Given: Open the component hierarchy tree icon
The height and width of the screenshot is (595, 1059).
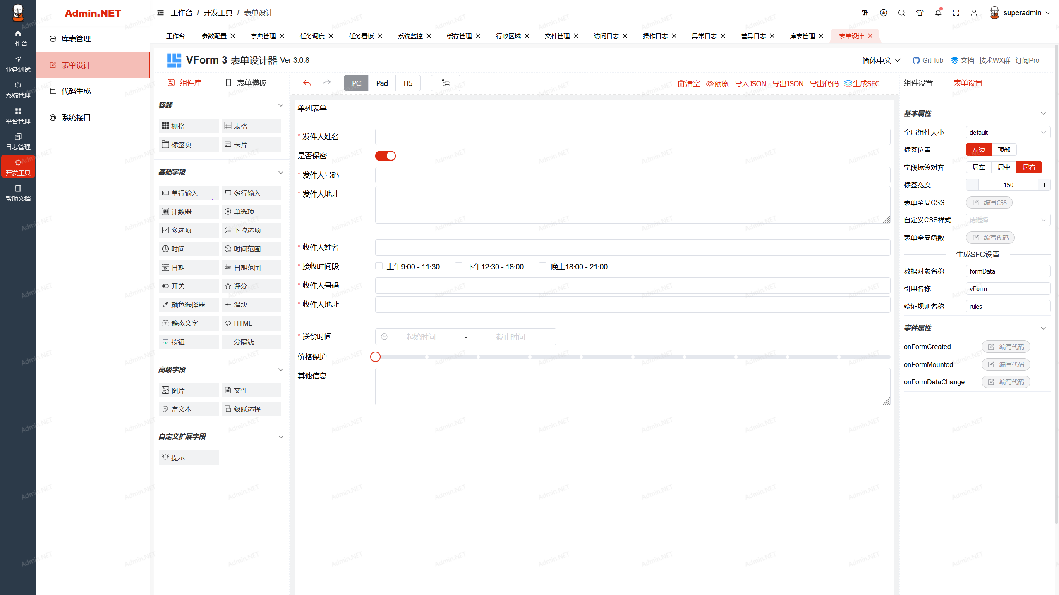Looking at the screenshot, I should (x=446, y=83).
